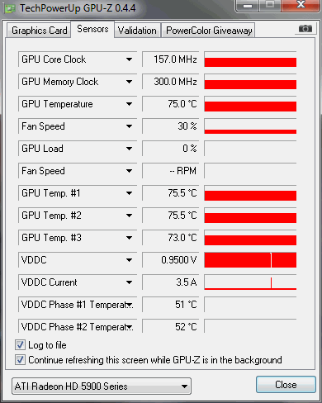Expand the VDDC Current dropdown arrow
Screen dimensions: 322x403
129,282
